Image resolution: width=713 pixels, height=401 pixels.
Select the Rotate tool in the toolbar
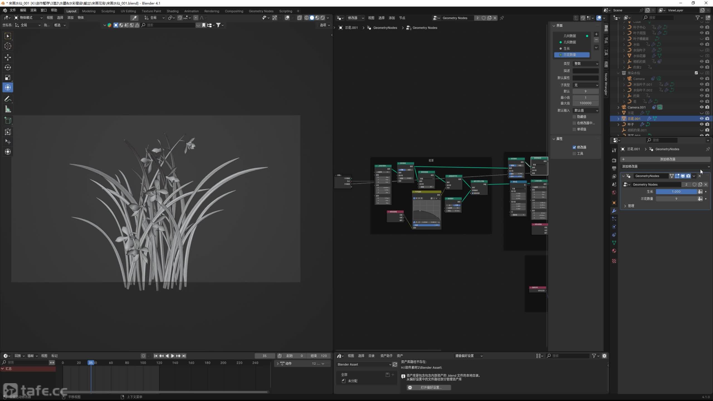[8, 67]
